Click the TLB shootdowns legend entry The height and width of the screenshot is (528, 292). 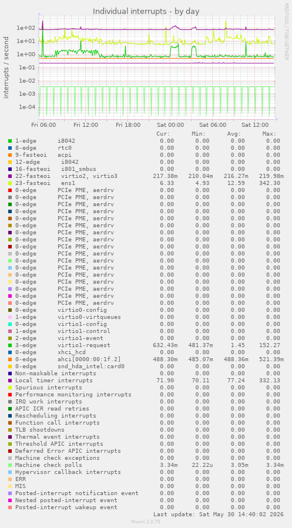(40, 430)
